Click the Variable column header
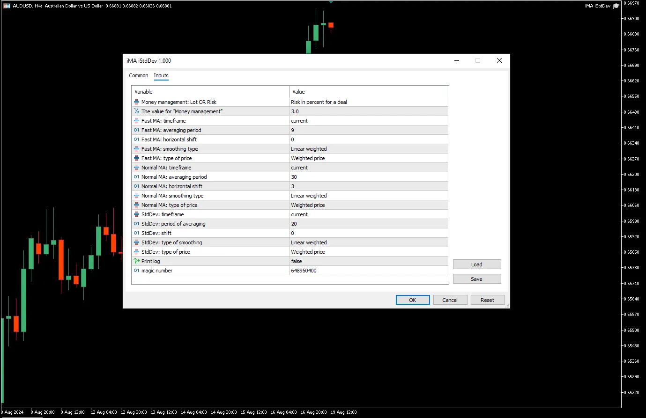This screenshot has width=646, height=418. (x=211, y=92)
